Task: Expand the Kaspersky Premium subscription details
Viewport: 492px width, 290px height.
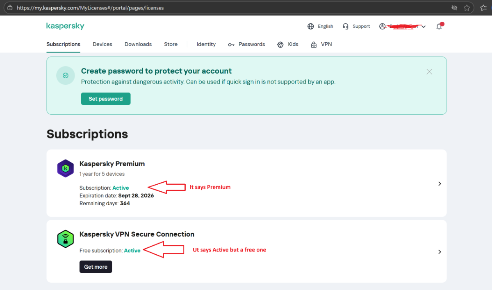Action: 440,184
